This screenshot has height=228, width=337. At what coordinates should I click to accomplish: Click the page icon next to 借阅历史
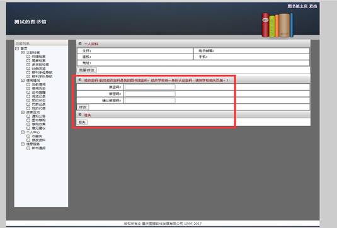(x=28, y=88)
